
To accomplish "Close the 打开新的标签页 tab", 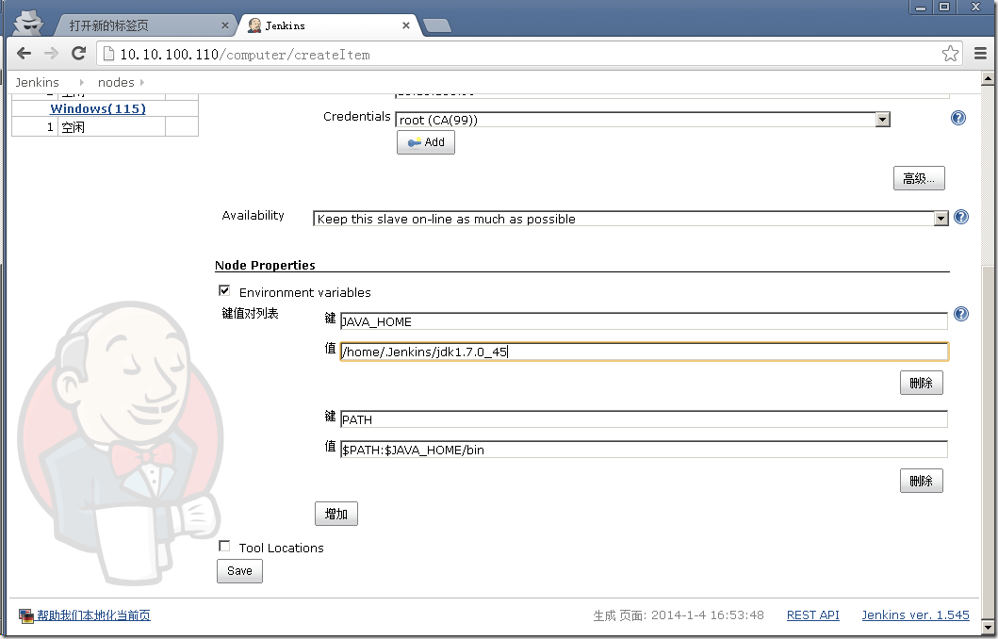I will click(224, 25).
